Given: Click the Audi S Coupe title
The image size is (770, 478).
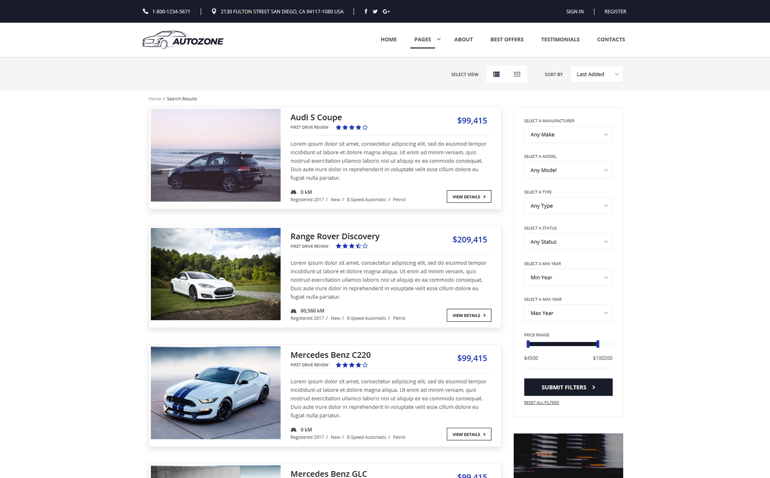Looking at the screenshot, I should [x=316, y=117].
